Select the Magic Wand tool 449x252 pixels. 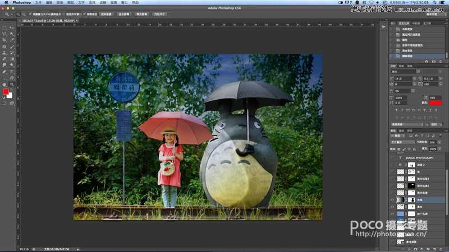pos(12,34)
